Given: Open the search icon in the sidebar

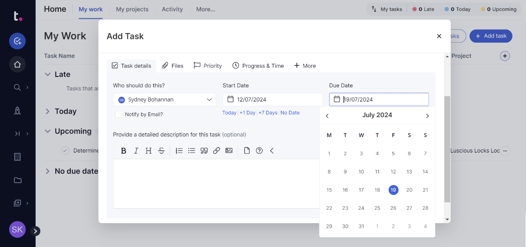Looking at the screenshot, I should click(17, 87).
